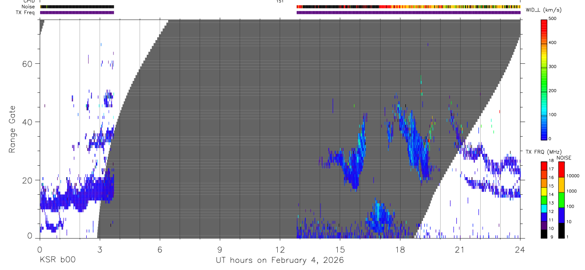Click the 200 tick on the width colorbar
Image resolution: width=585 pixels, height=270 pixels.
[553, 90]
